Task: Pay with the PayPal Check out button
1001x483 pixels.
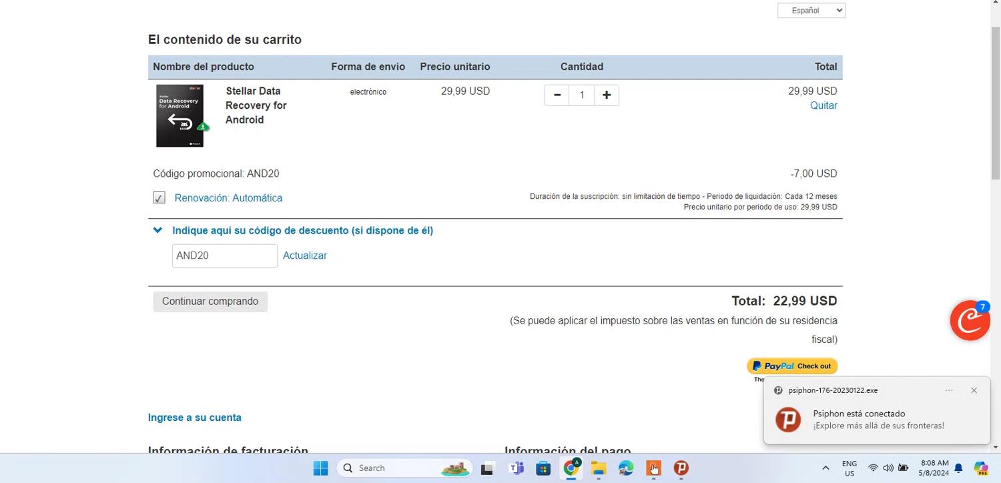Action: click(x=791, y=366)
